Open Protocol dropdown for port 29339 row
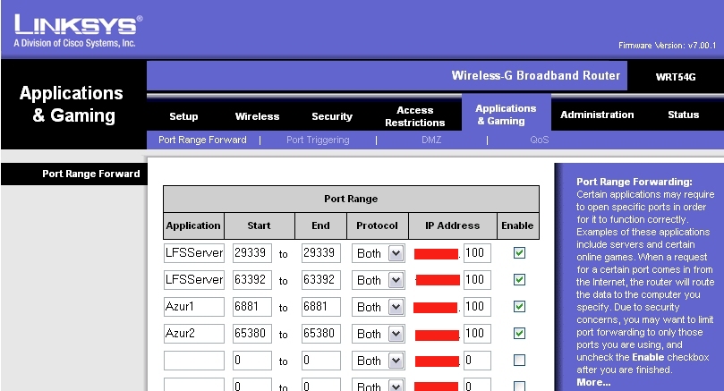 tap(379, 253)
